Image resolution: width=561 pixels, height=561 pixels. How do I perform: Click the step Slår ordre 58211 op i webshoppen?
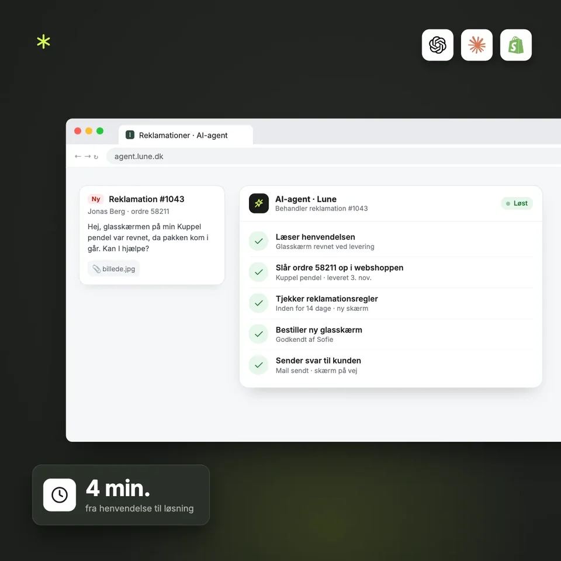pos(339,268)
